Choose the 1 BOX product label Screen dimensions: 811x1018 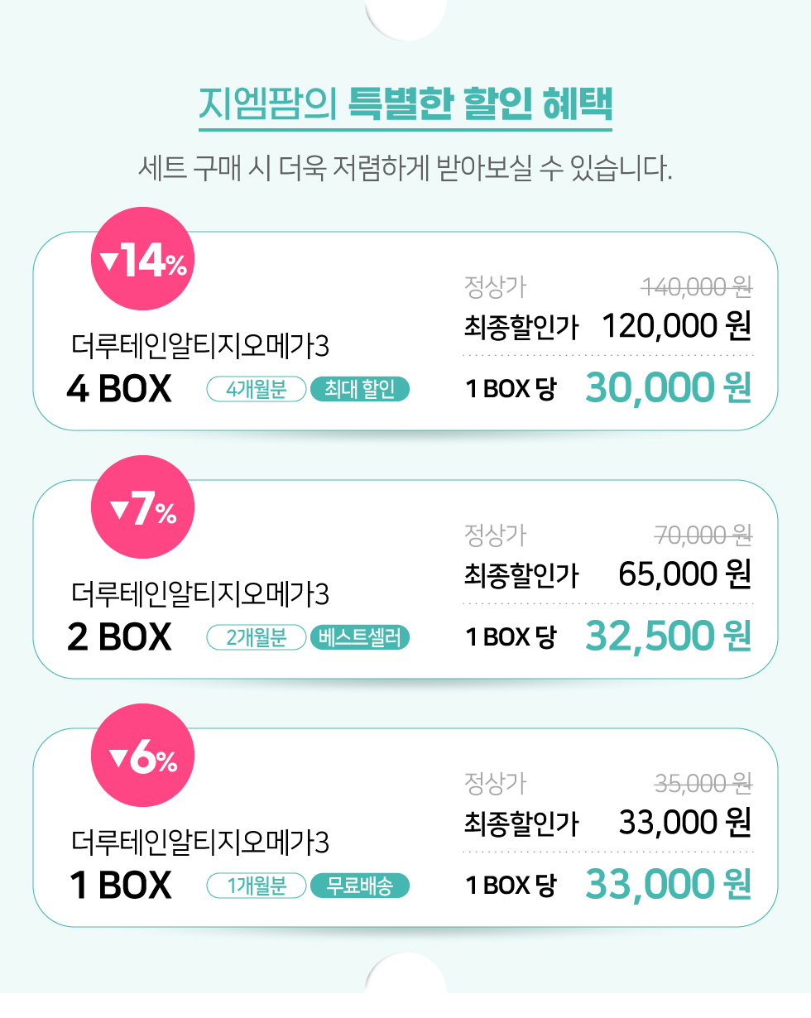pyautogui.click(x=121, y=886)
